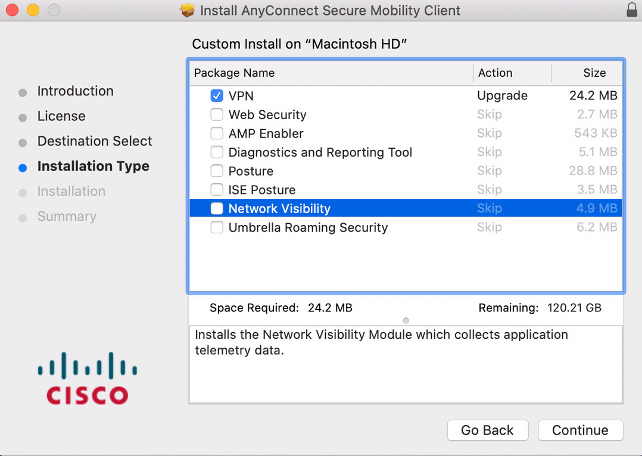Select the ISE Posture row label
The width and height of the screenshot is (642, 456).
[261, 190]
